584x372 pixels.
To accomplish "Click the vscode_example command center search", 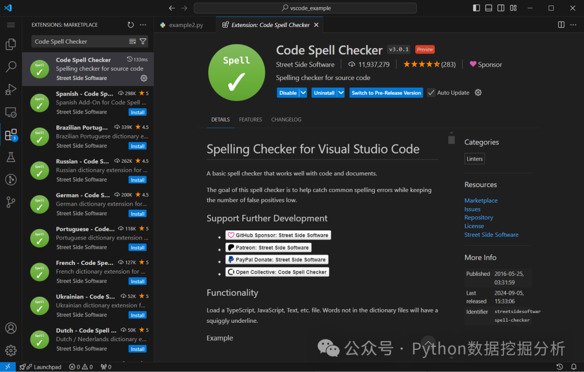I will tap(305, 8).
